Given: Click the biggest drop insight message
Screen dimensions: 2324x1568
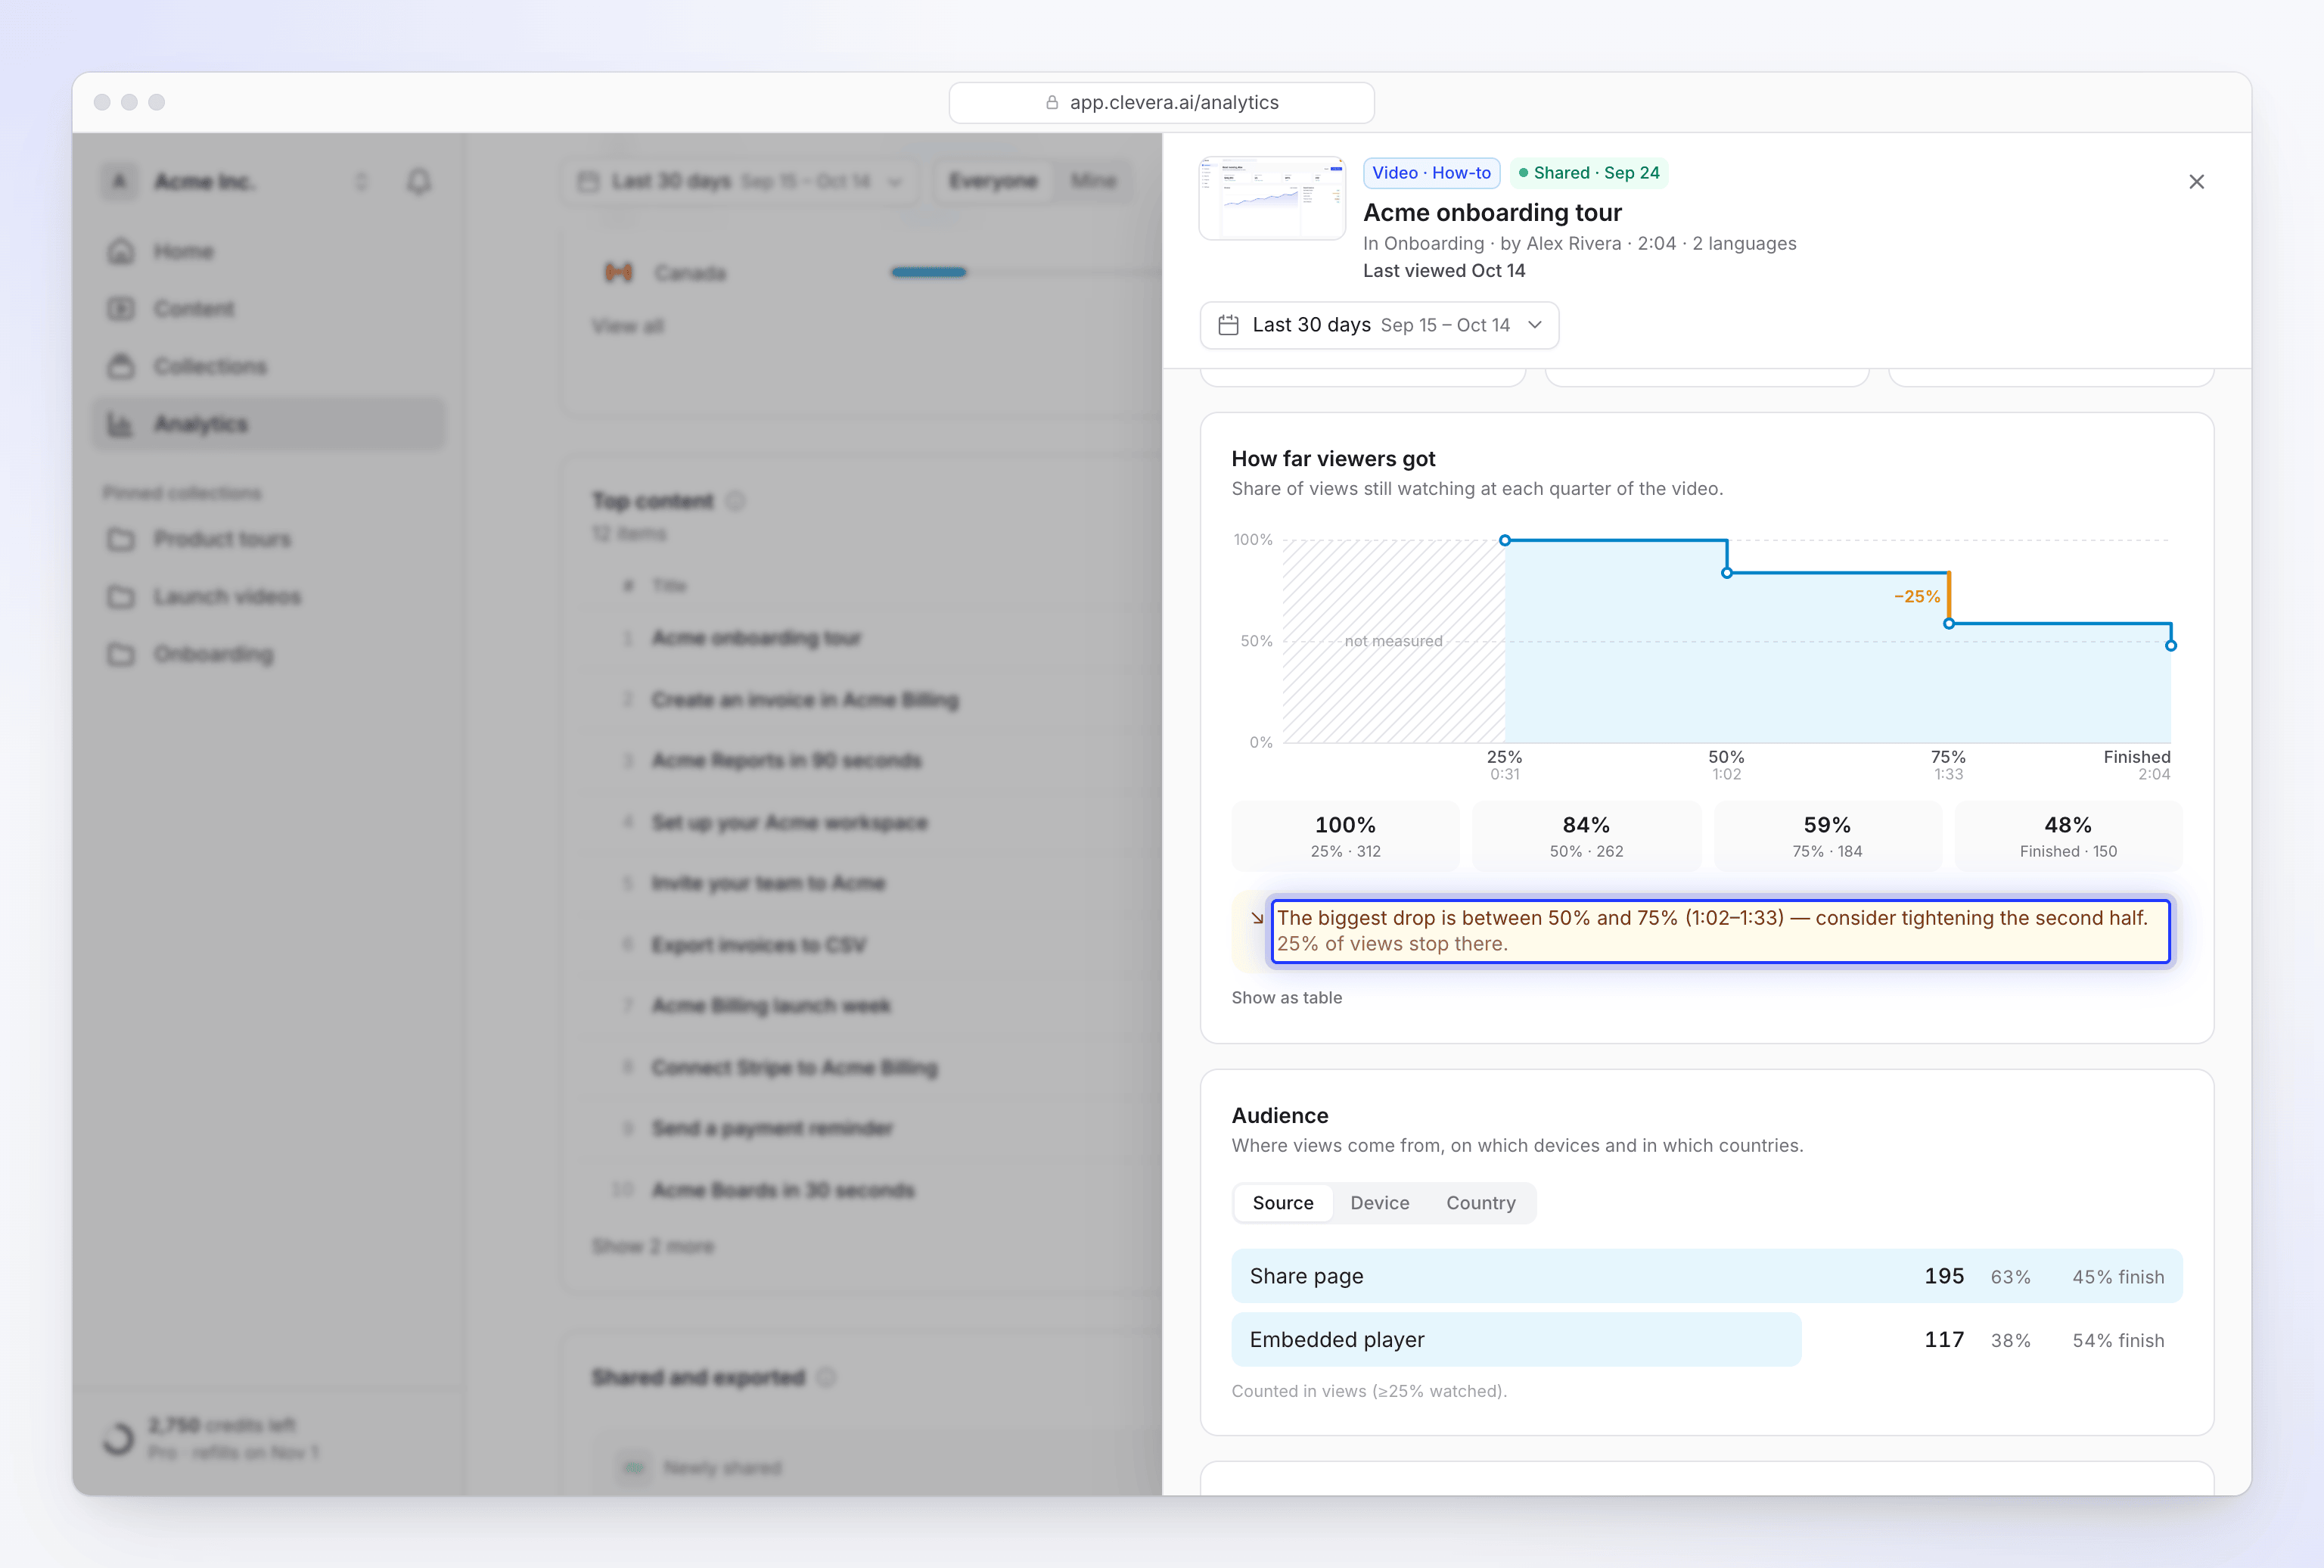Looking at the screenshot, I should [x=1720, y=931].
